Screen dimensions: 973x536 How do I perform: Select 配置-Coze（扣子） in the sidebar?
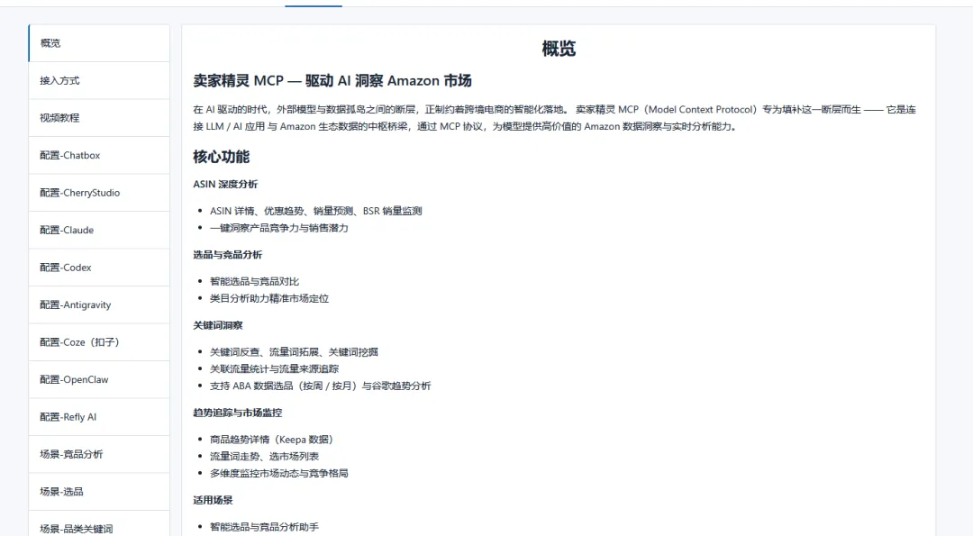click(x=99, y=342)
